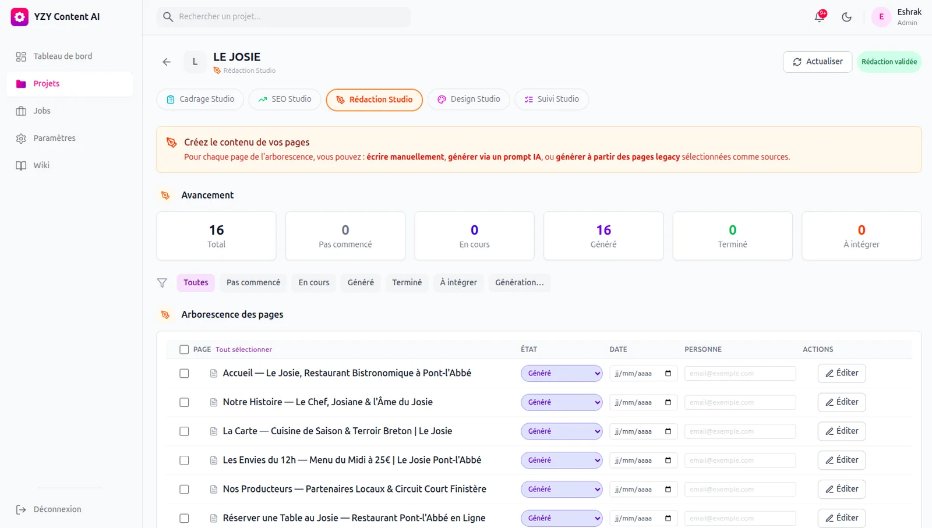Image resolution: width=932 pixels, height=528 pixels.
Task: Open the Généré state dropdown for La Carte
Action: (562, 431)
